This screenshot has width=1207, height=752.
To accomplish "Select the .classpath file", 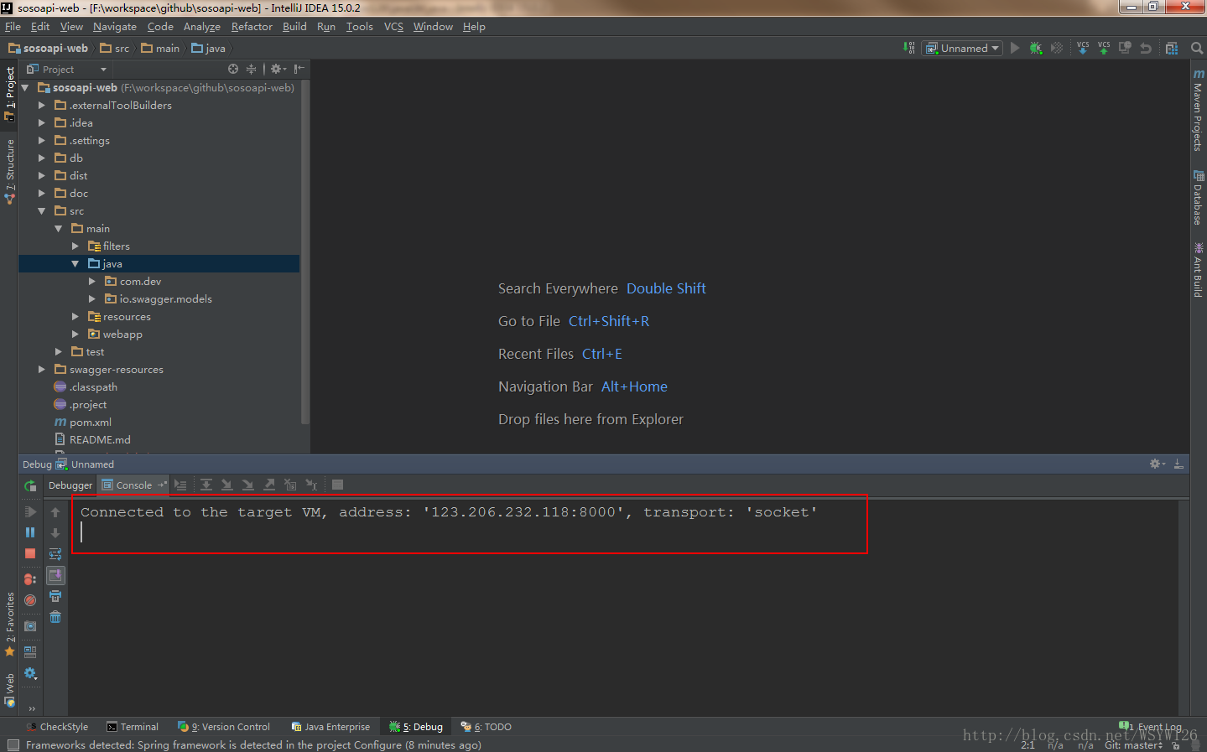I will [x=86, y=387].
